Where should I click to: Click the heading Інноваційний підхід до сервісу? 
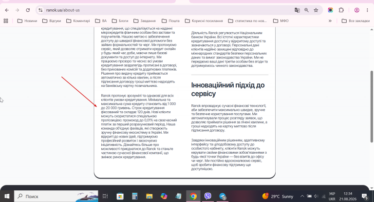point(228,89)
